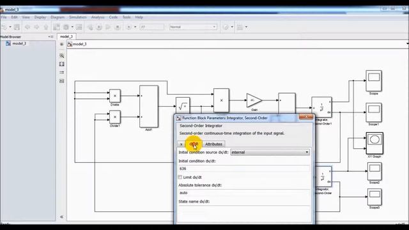This screenshot has width=409, height=230.
Task: Open the File menu
Action: point(4,17)
